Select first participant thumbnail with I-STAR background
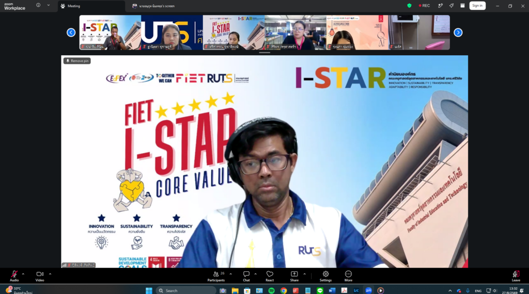Screen dimensions: 529x294 [x=111, y=32]
